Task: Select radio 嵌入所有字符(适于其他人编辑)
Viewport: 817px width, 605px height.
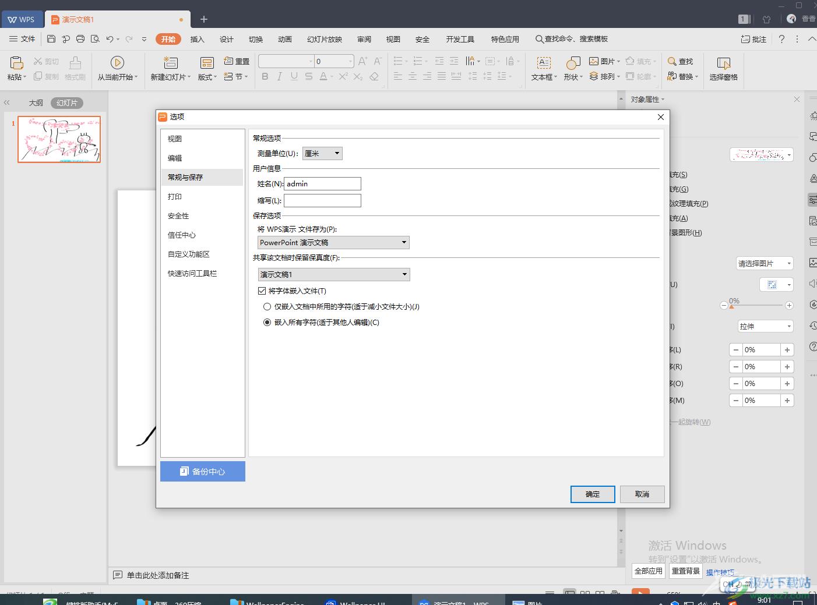Action: pos(267,322)
